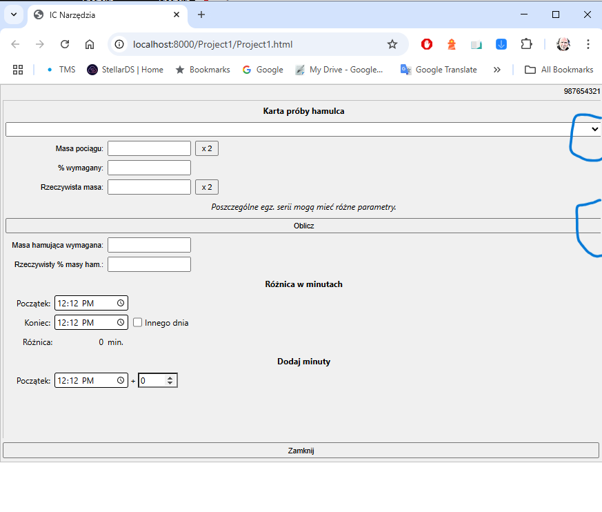
Task: Open clock picker for Koniec time
Action: (x=121, y=322)
